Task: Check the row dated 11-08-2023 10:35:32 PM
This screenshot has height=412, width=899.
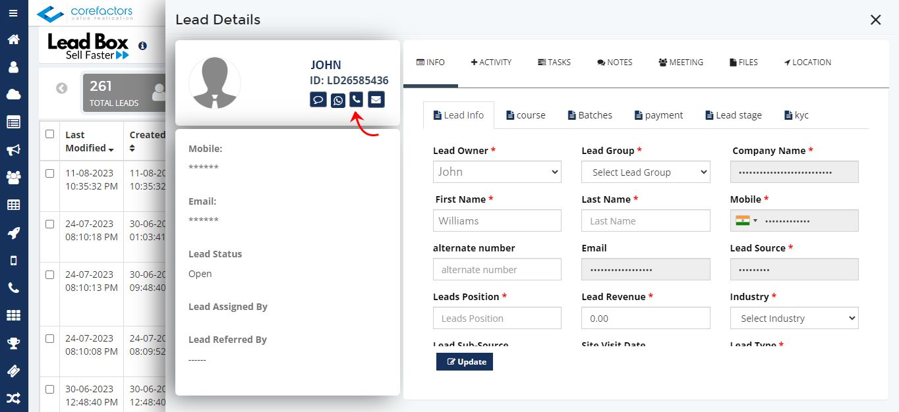Action: (x=49, y=173)
